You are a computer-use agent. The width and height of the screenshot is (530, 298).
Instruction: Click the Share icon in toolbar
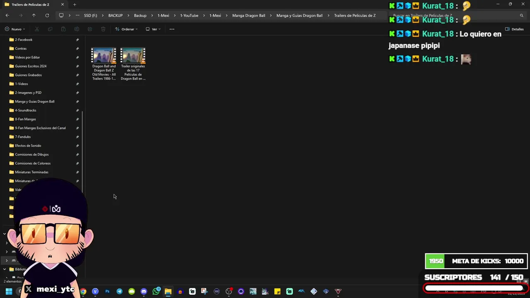click(x=90, y=29)
